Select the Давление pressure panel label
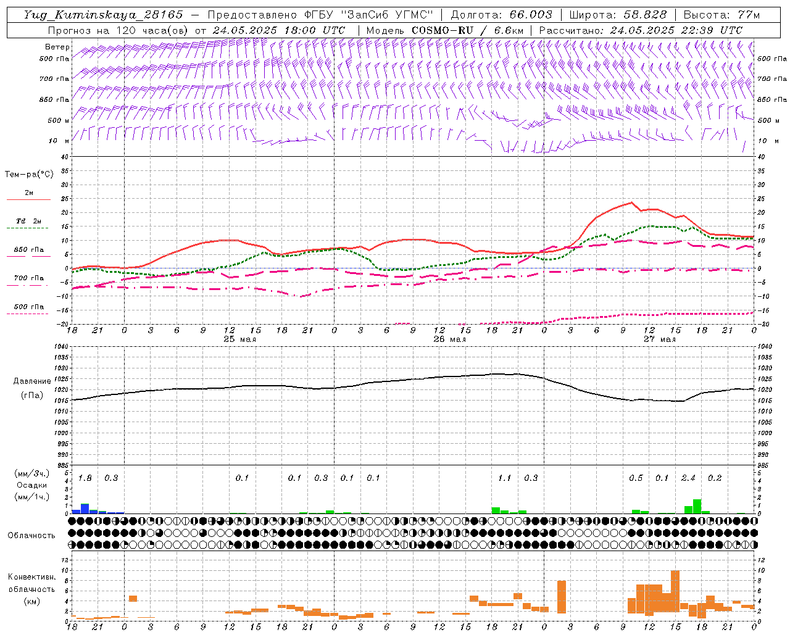Image resolution: width=790 pixels, height=632 pixels. tap(32, 381)
